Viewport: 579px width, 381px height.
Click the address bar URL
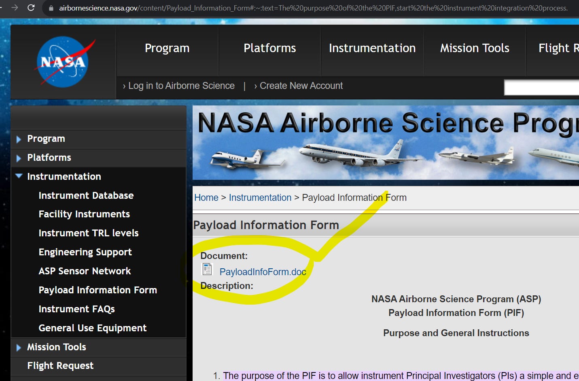[313, 8]
